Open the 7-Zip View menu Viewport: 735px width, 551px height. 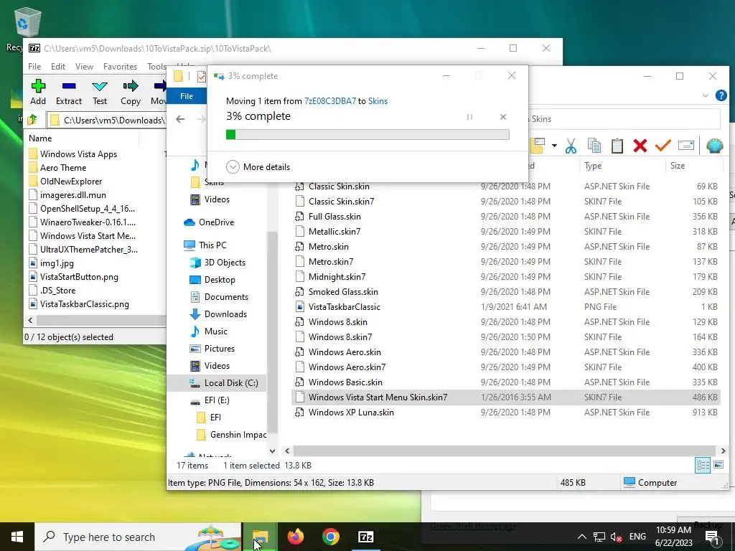(x=85, y=67)
